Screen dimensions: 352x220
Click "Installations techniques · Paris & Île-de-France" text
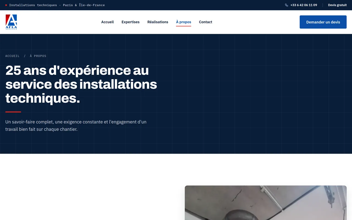coord(57,5)
